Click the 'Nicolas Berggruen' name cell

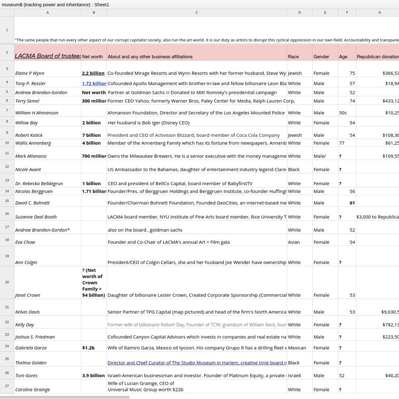pos(47,192)
